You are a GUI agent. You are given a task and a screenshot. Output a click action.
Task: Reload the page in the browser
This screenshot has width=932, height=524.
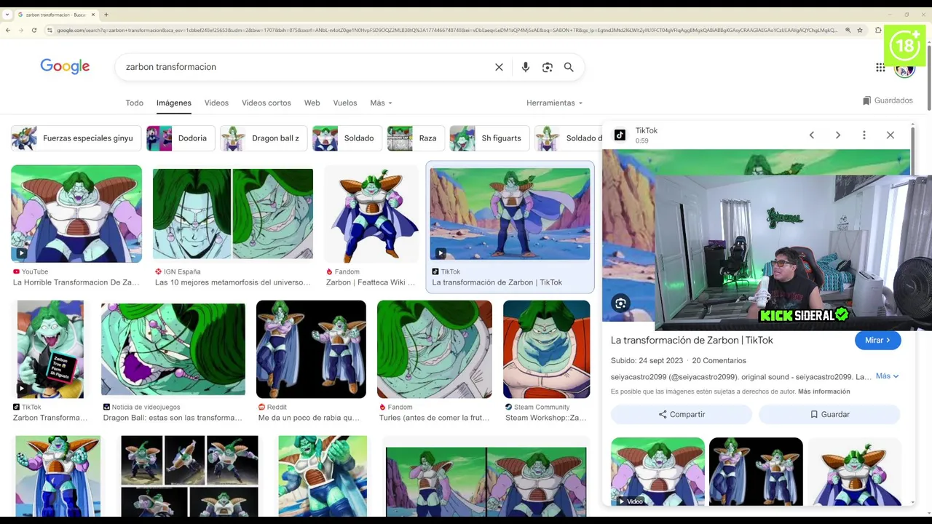click(x=34, y=30)
